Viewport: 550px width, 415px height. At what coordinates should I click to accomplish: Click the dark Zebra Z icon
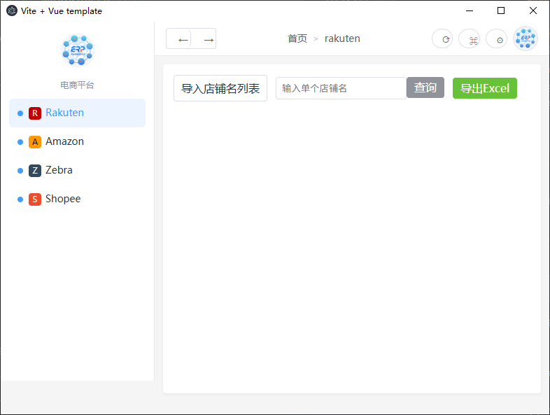tap(35, 171)
